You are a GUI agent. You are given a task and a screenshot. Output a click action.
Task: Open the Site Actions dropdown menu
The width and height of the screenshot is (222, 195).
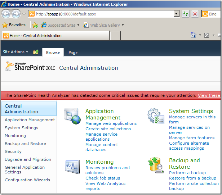(x=15, y=52)
